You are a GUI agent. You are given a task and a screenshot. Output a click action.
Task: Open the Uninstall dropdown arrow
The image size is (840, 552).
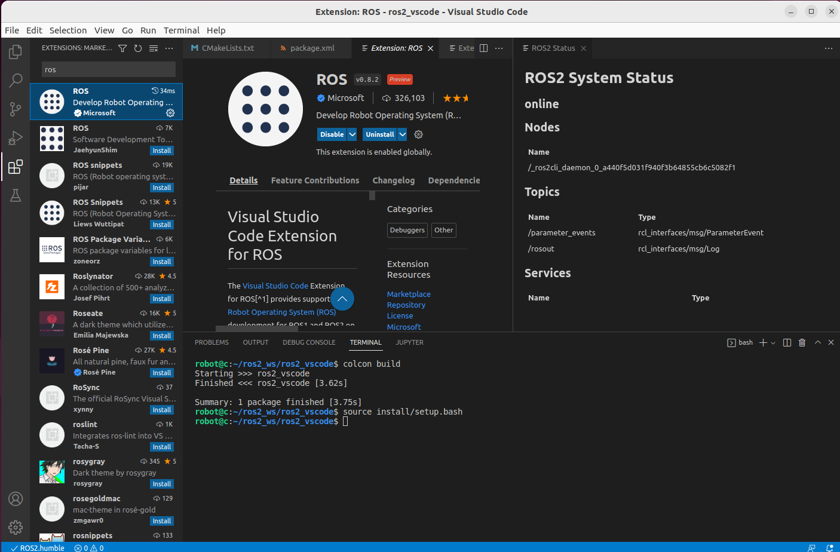(401, 134)
